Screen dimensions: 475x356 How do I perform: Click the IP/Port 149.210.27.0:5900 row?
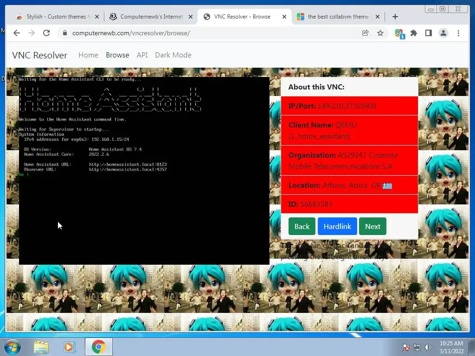349,106
